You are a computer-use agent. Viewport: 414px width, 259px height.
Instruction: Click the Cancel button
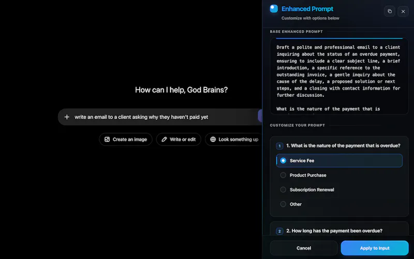tap(304, 248)
